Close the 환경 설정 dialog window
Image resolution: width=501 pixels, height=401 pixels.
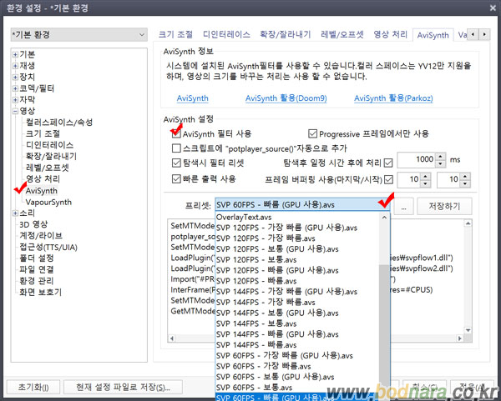[x=493, y=8]
